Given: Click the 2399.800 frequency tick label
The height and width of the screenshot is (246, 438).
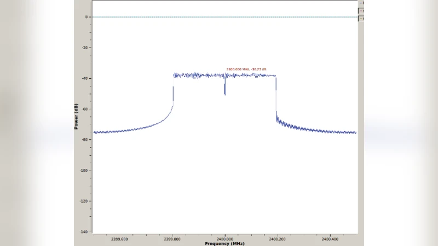Looking at the screenshot, I should pyautogui.click(x=172, y=238).
